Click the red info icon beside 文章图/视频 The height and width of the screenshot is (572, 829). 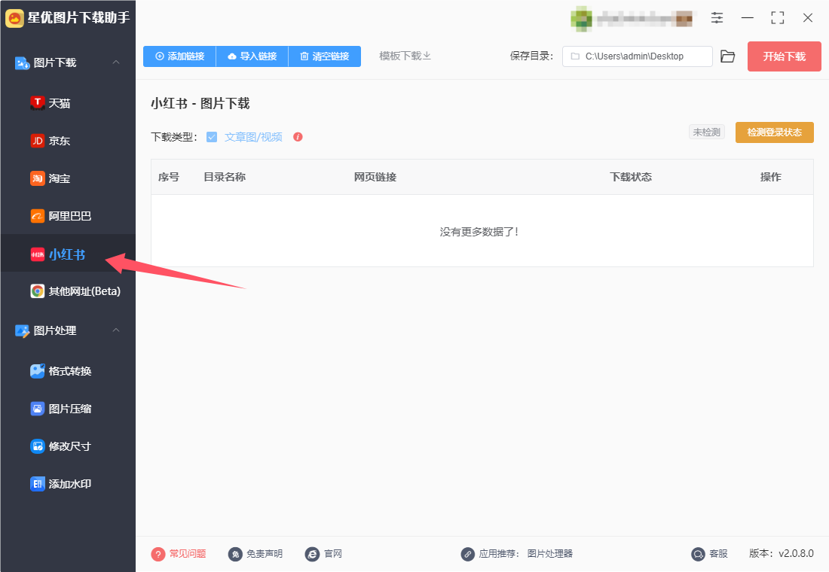[x=298, y=137]
